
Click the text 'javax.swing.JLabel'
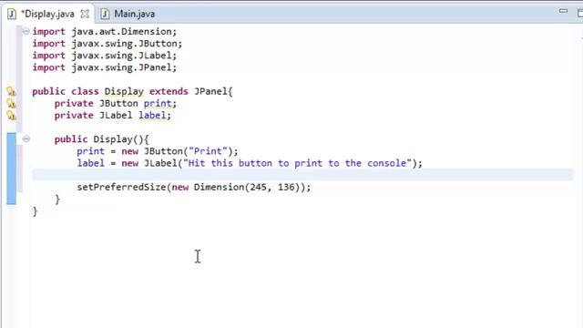121,56
